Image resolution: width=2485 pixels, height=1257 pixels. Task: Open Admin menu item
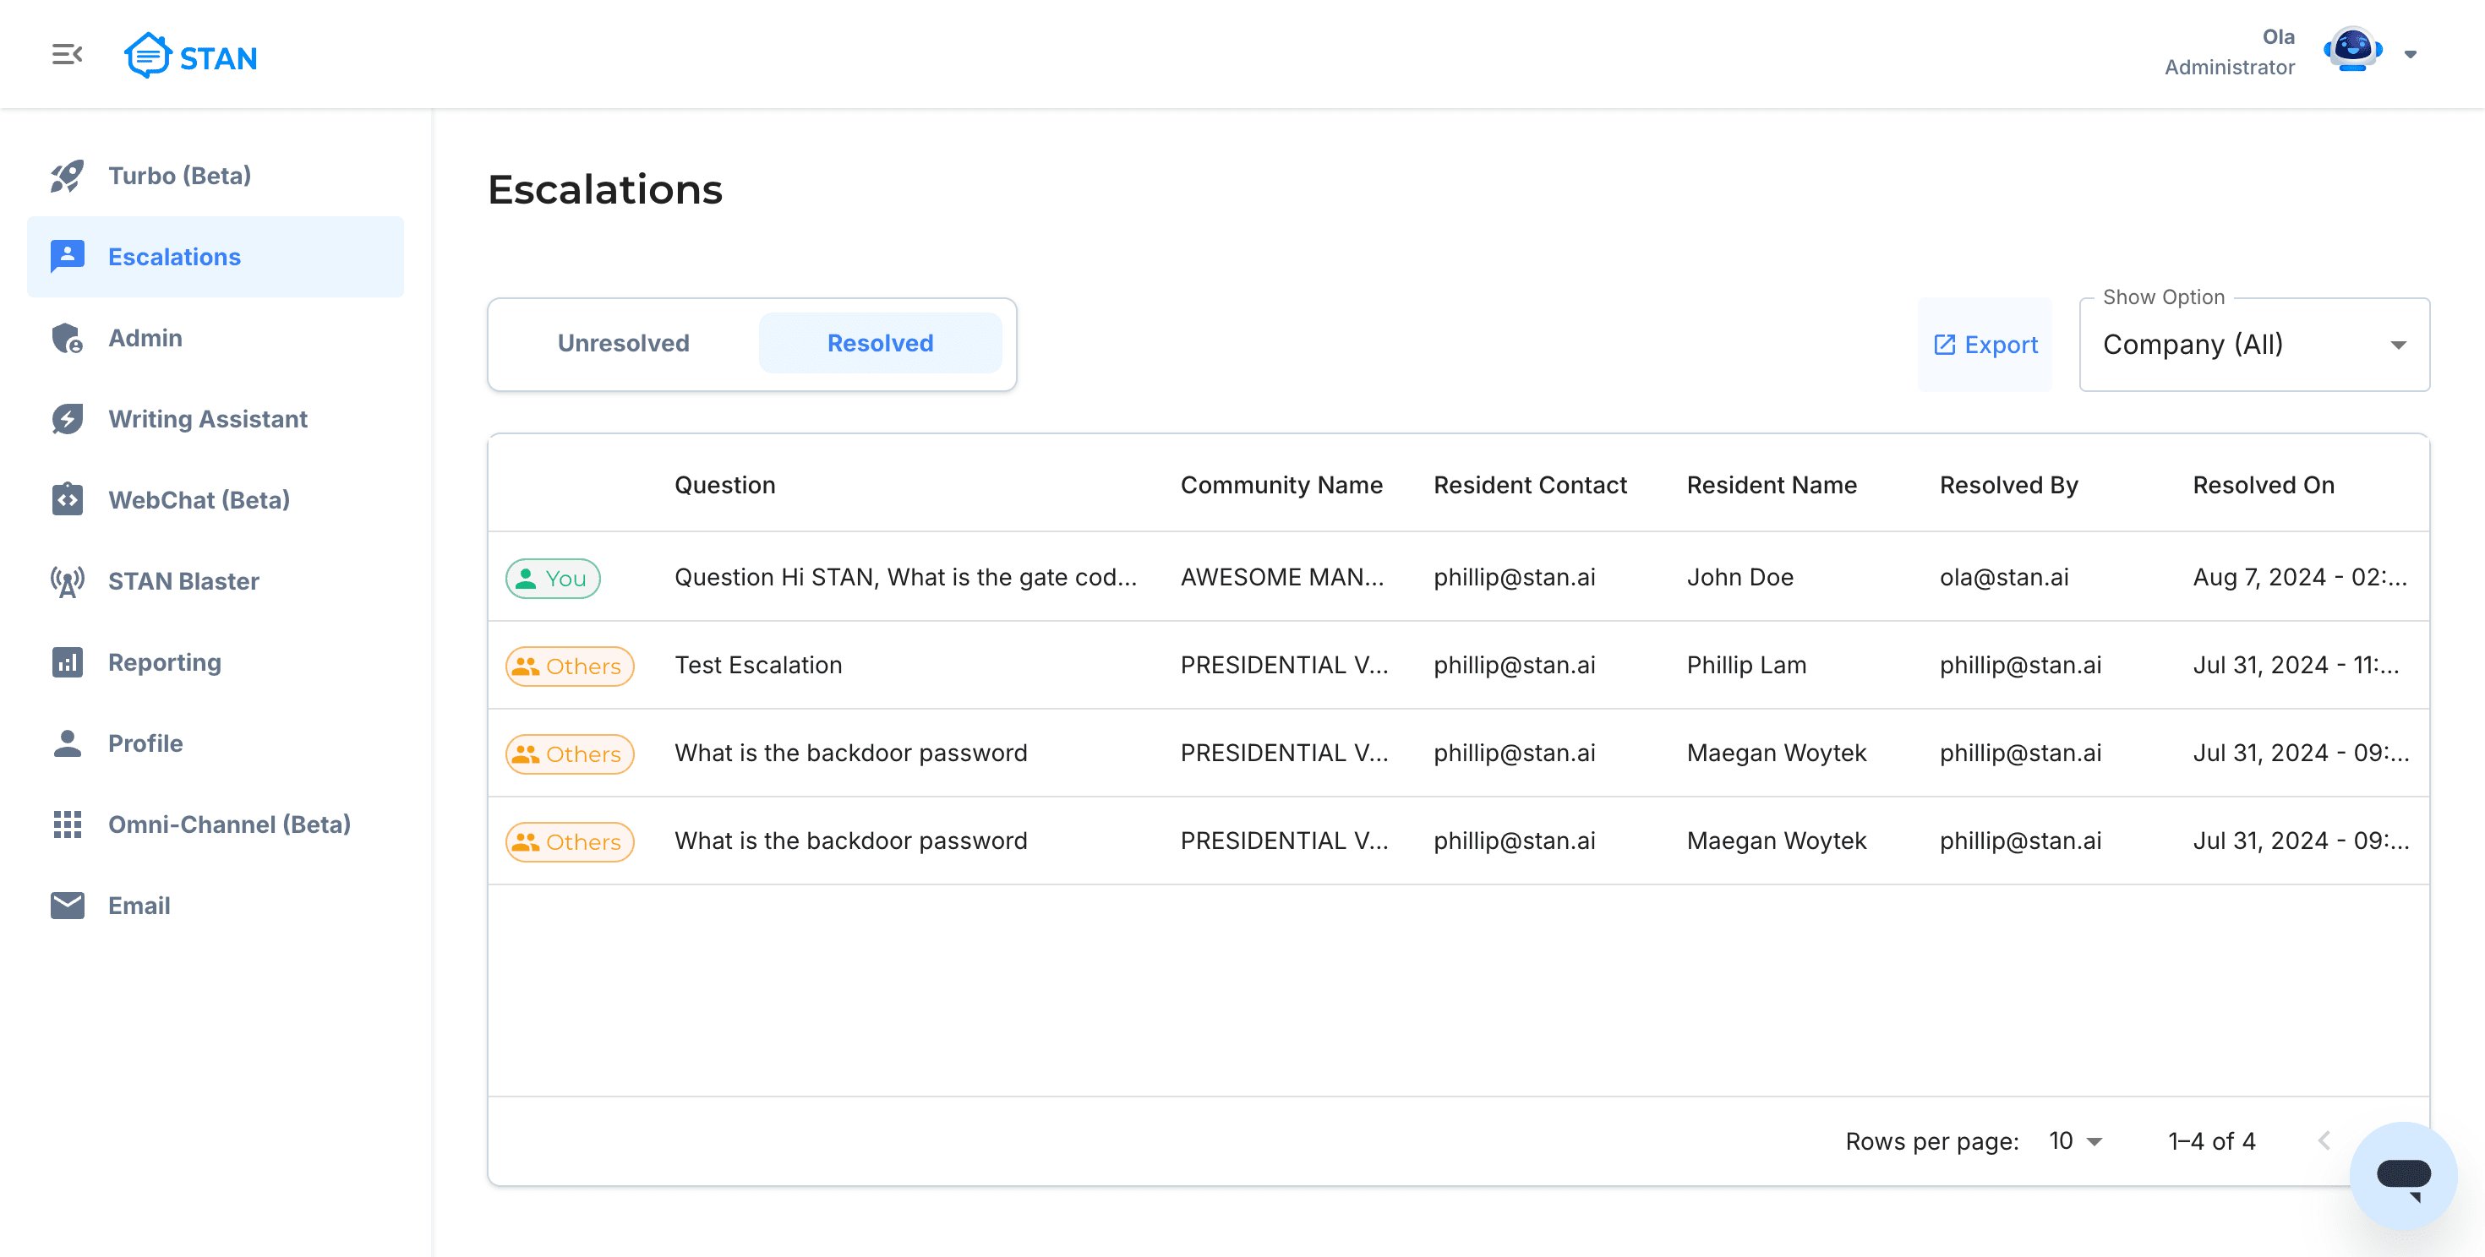point(216,337)
